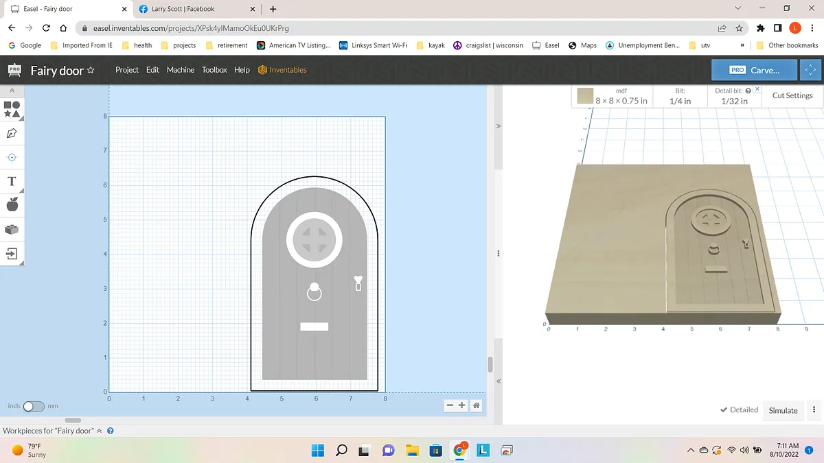Open the machine jog arrows button
The height and width of the screenshot is (463, 824).
click(811, 70)
